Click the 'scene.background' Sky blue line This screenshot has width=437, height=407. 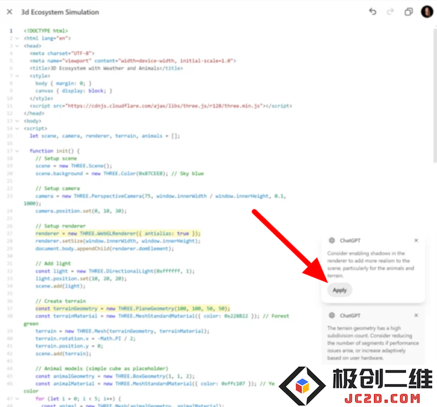coord(119,173)
